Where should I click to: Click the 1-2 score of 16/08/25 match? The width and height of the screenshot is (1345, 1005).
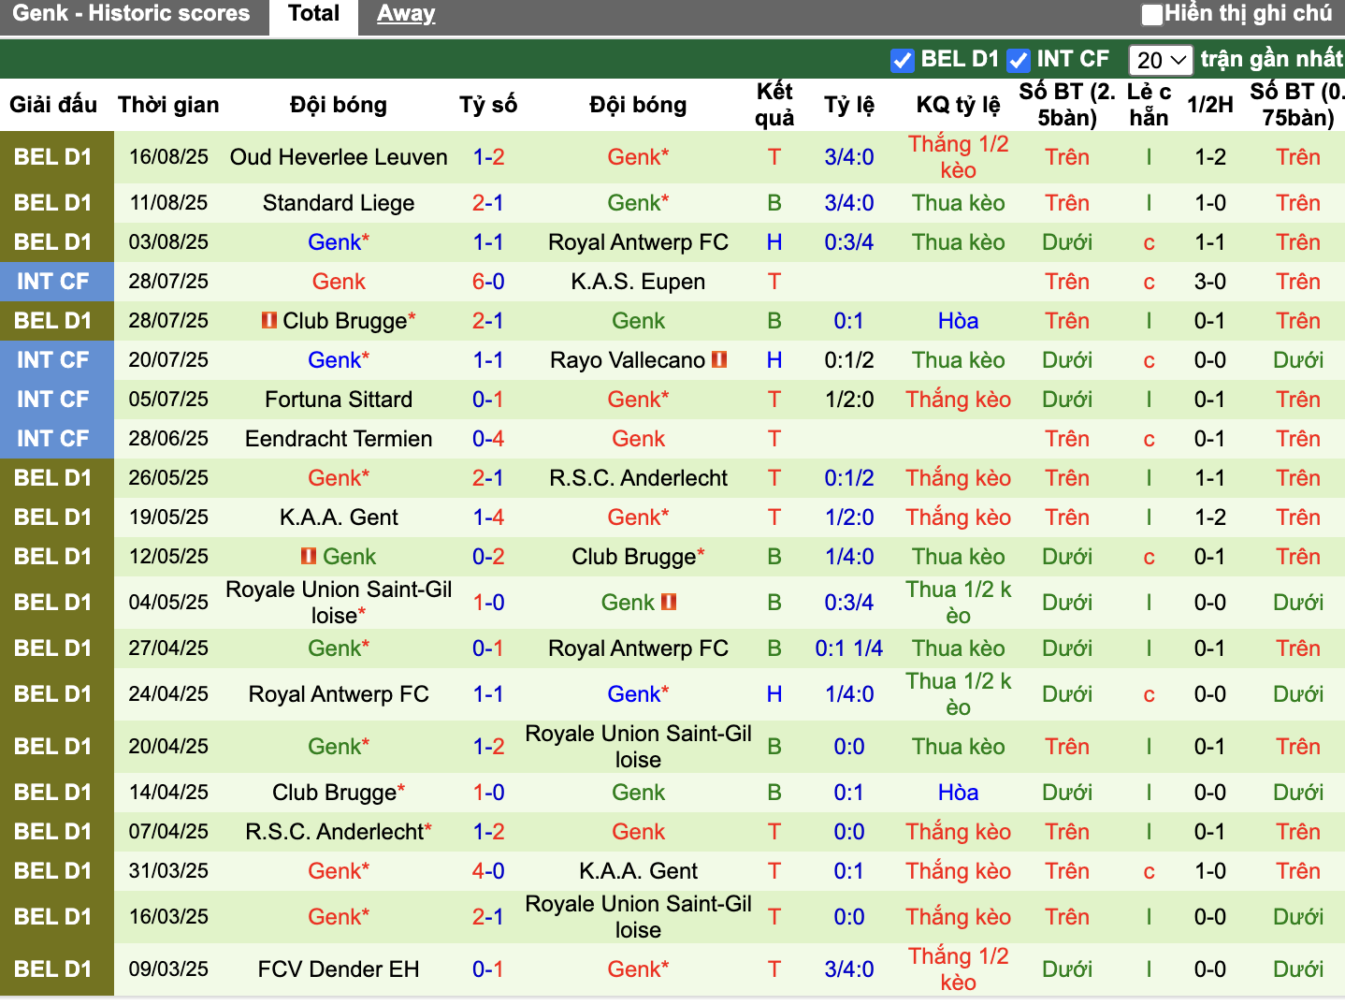pyautogui.click(x=488, y=157)
